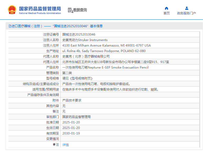Image resolution: width=203 pixels, height=152 pixels.
Task: Click the 批准日期 label
Action: pos(53,122)
